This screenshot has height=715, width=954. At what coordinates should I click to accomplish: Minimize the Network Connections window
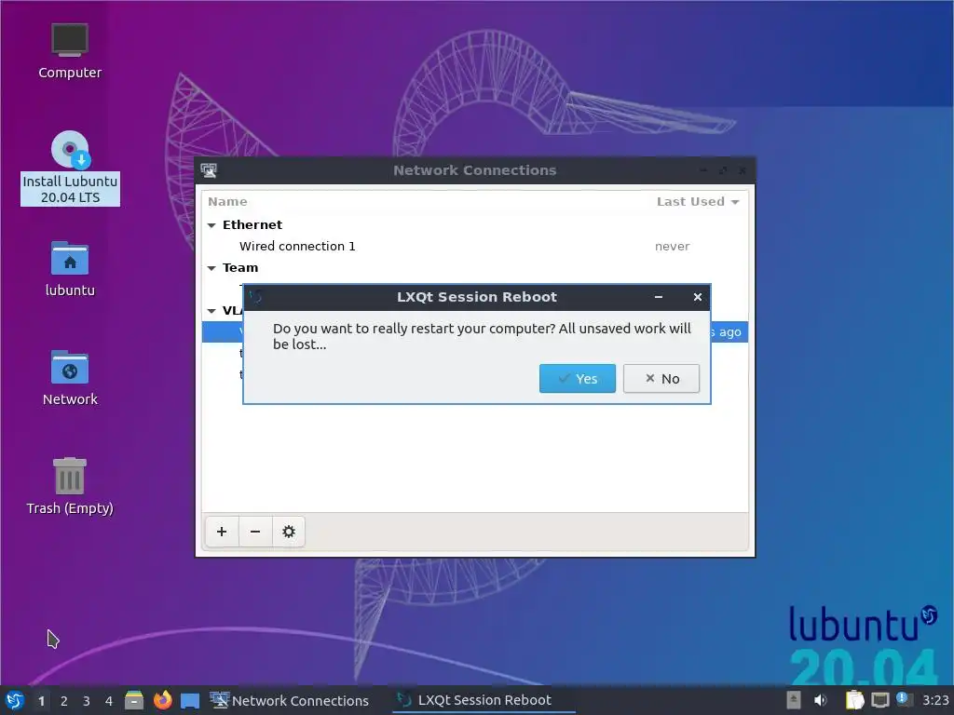pos(703,171)
